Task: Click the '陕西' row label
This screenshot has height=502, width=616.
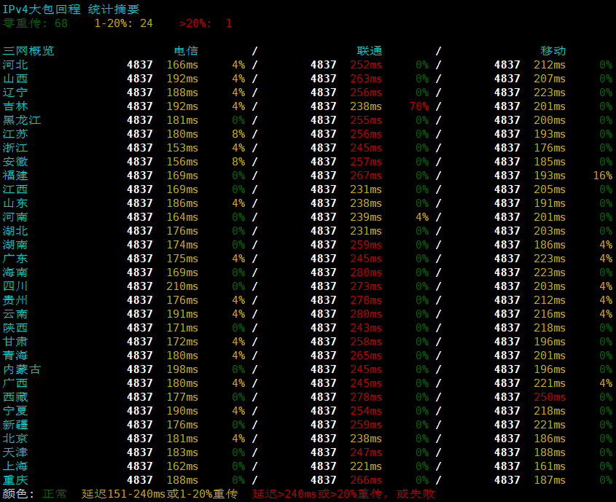Action: 15,328
